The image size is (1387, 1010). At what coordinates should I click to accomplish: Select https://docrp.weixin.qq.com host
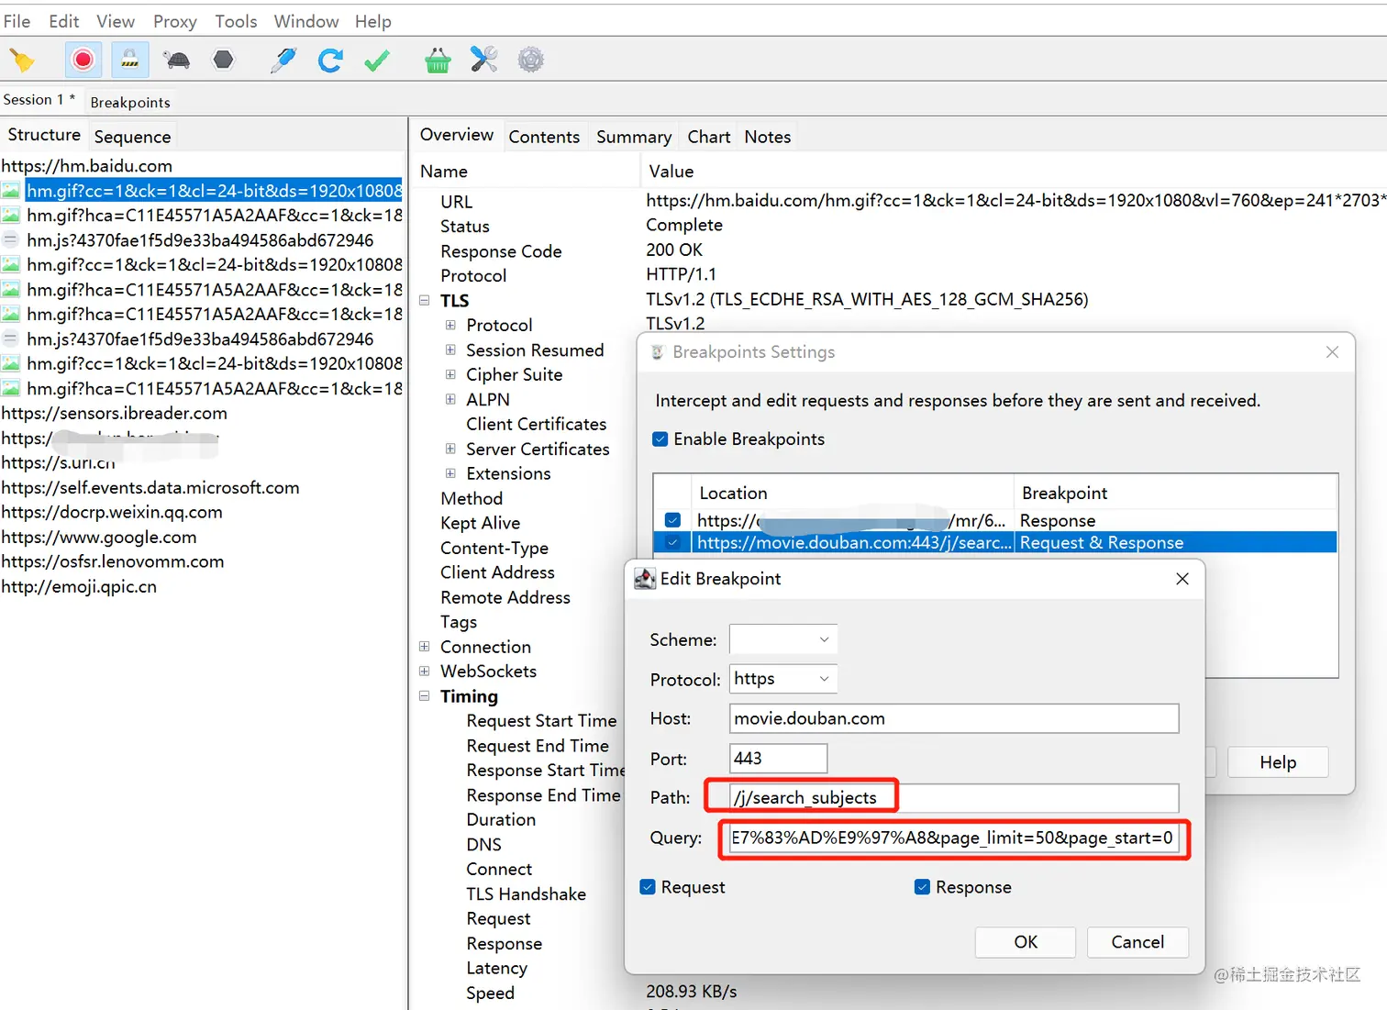(112, 513)
